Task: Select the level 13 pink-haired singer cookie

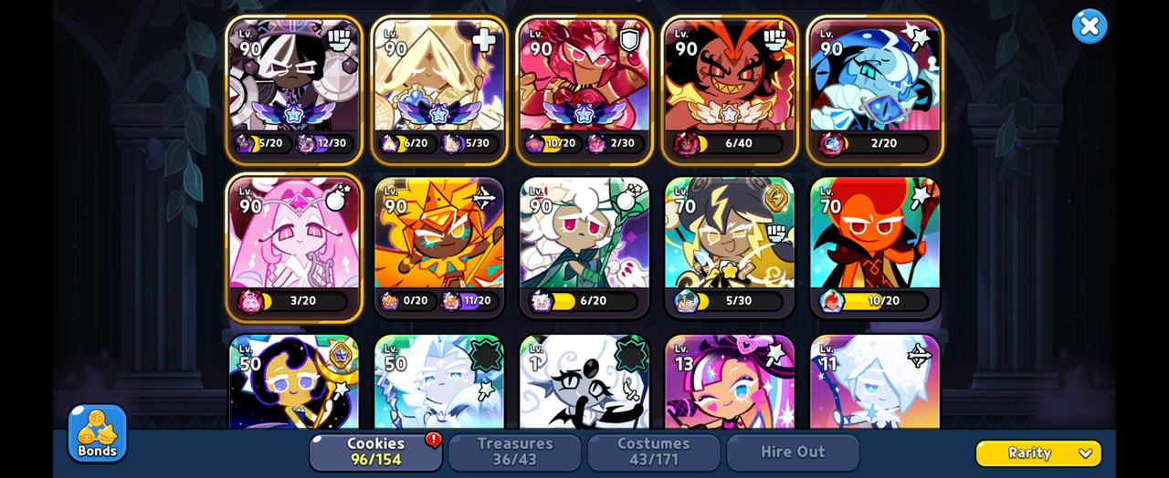Action: (x=730, y=381)
